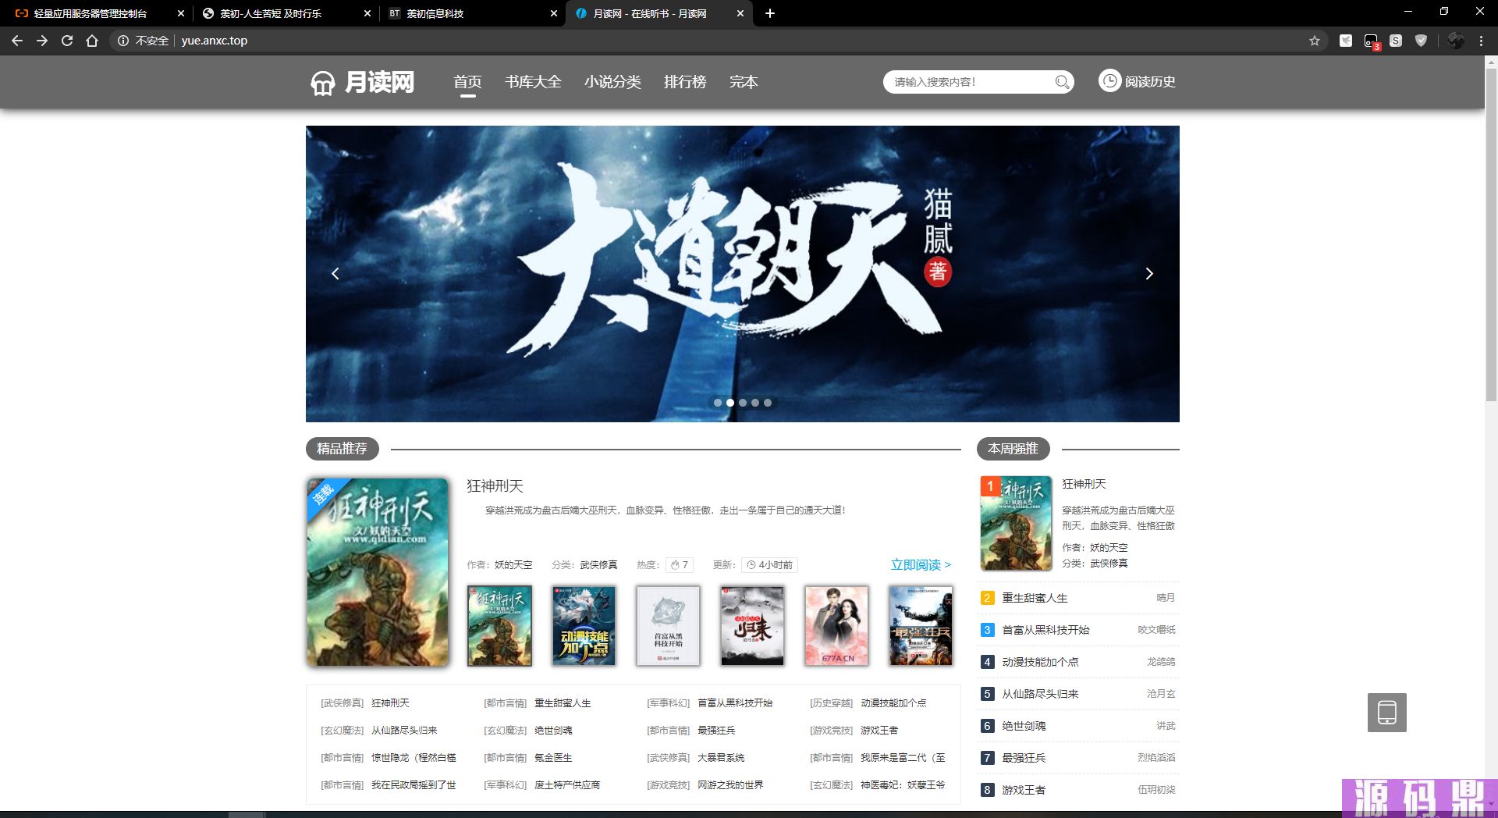Reload the page with the refresh icon
1498x818 pixels.
(x=67, y=41)
